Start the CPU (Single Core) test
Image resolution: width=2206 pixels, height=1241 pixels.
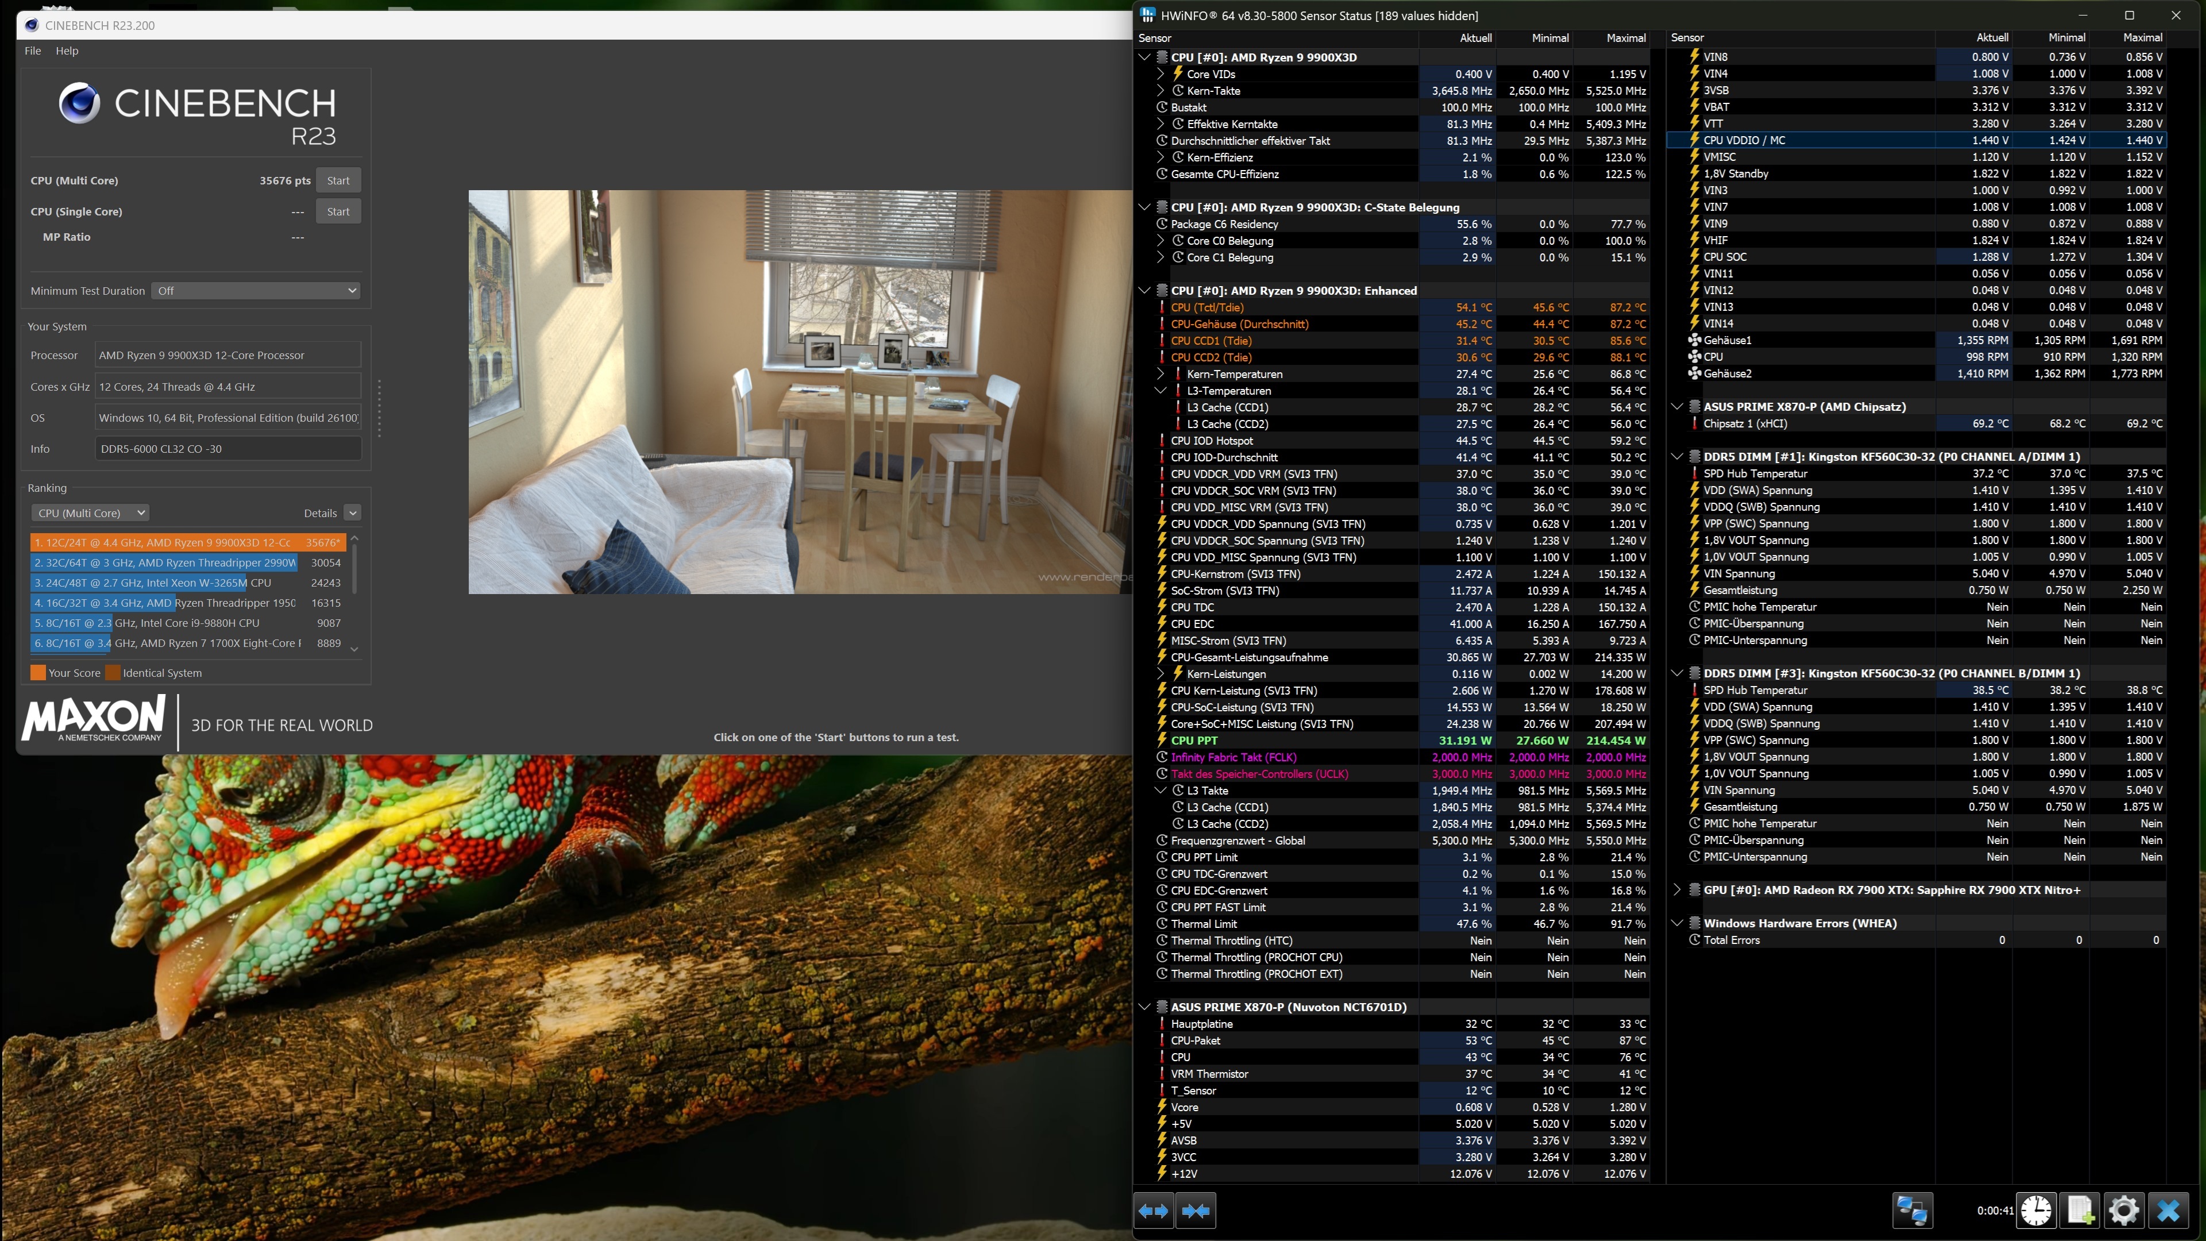[x=338, y=211]
